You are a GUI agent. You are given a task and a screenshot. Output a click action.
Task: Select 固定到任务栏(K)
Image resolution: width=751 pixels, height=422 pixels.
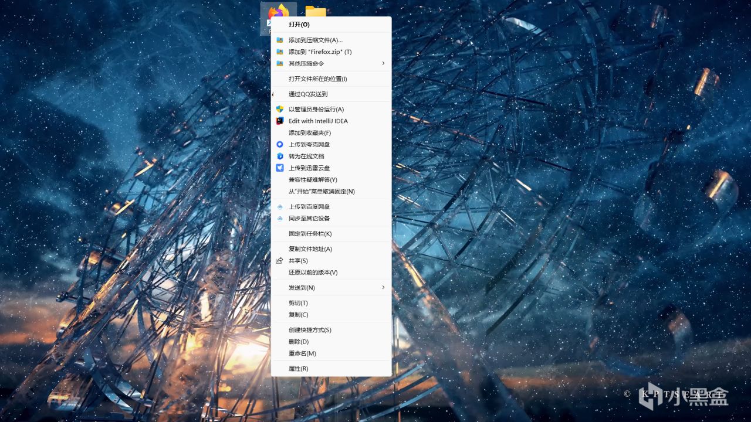[331, 234]
